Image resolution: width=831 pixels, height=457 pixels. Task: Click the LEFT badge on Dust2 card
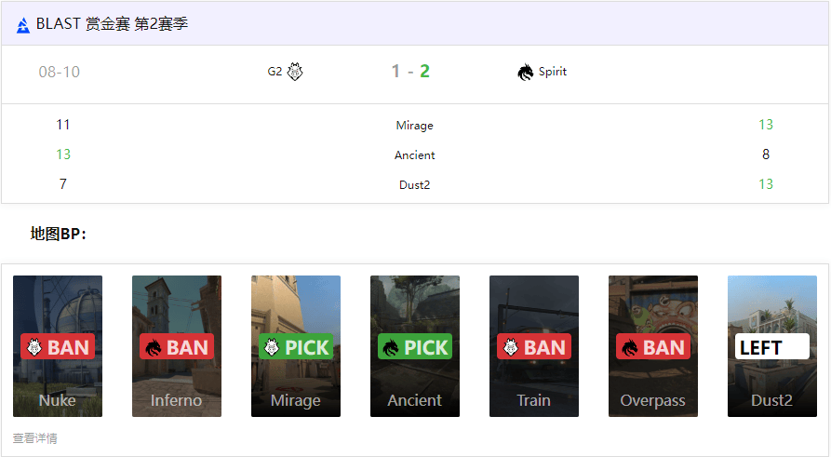tap(772, 347)
